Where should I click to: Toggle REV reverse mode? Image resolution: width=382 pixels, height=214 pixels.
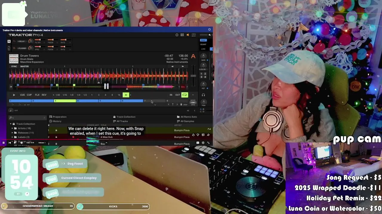pyautogui.click(x=44, y=95)
